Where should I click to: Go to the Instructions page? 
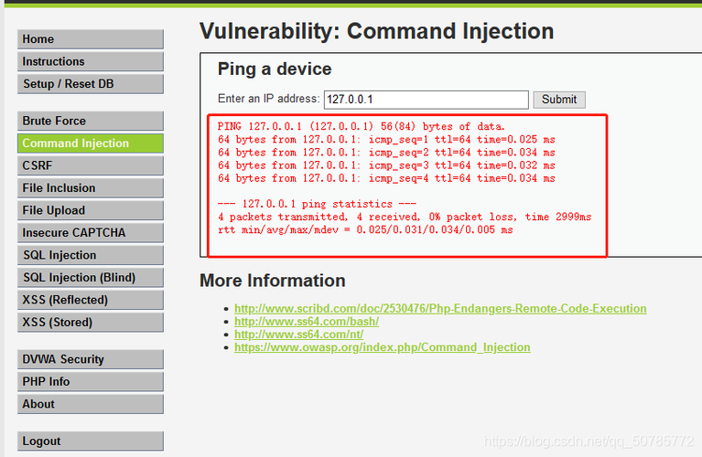[x=91, y=62]
